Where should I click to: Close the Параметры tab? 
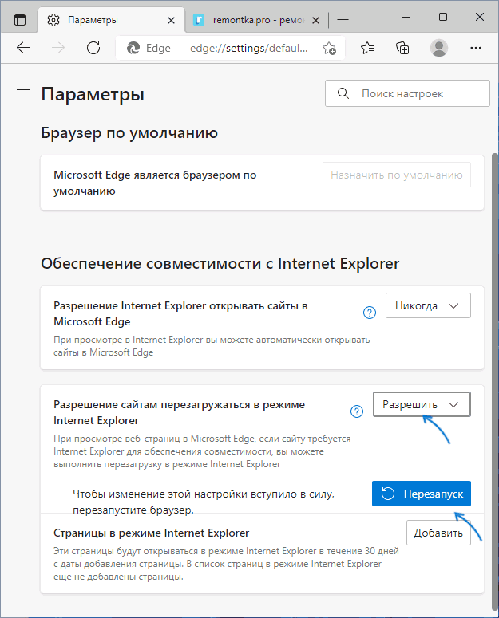[171, 20]
